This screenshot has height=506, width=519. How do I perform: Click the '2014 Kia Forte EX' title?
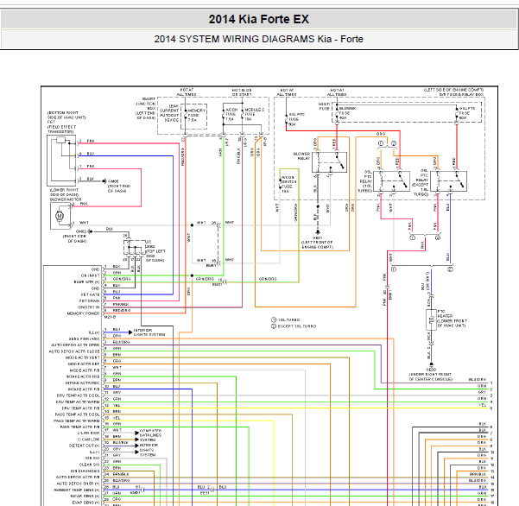pyautogui.click(x=258, y=19)
